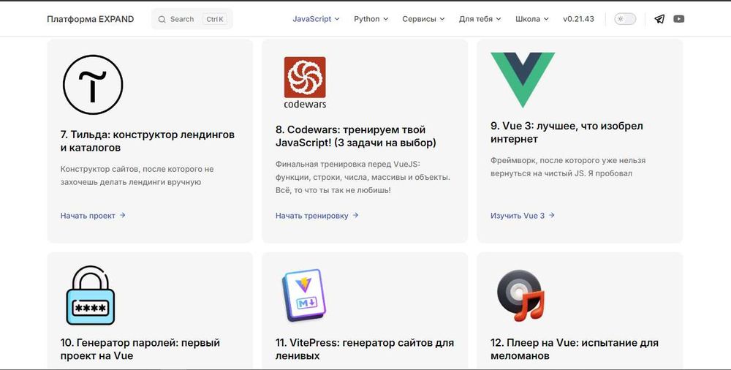Open the Для тебя dropdown

tap(480, 19)
